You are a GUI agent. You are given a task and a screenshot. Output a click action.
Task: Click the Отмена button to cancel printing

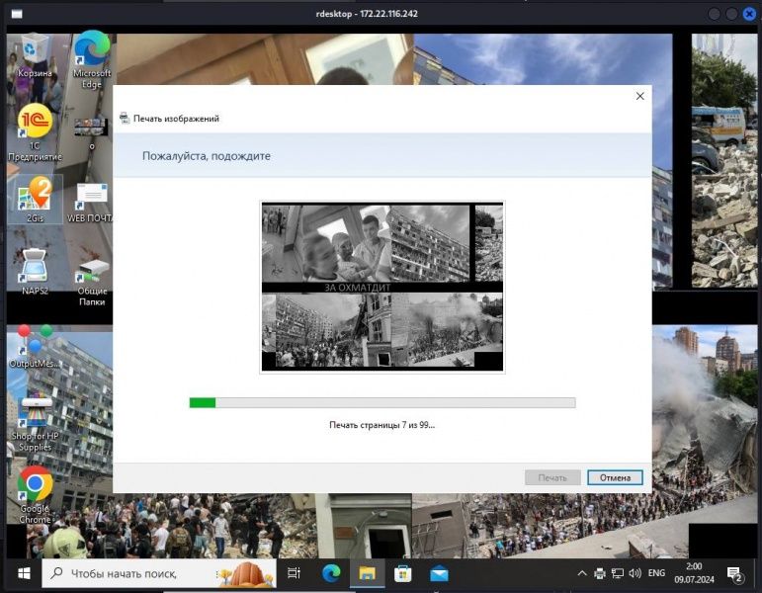tap(614, 477)
